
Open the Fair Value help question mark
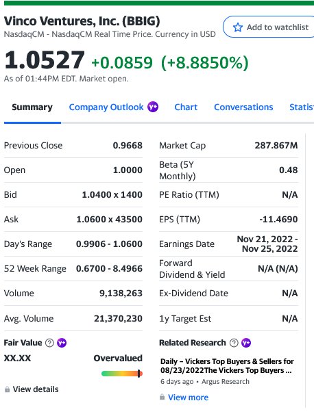click(49, 343)
